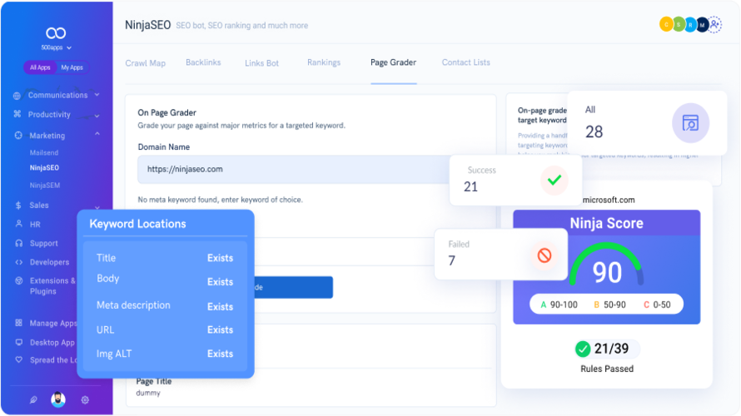
Task: Open the Contact Lists tab
Action: pos(466,62)
